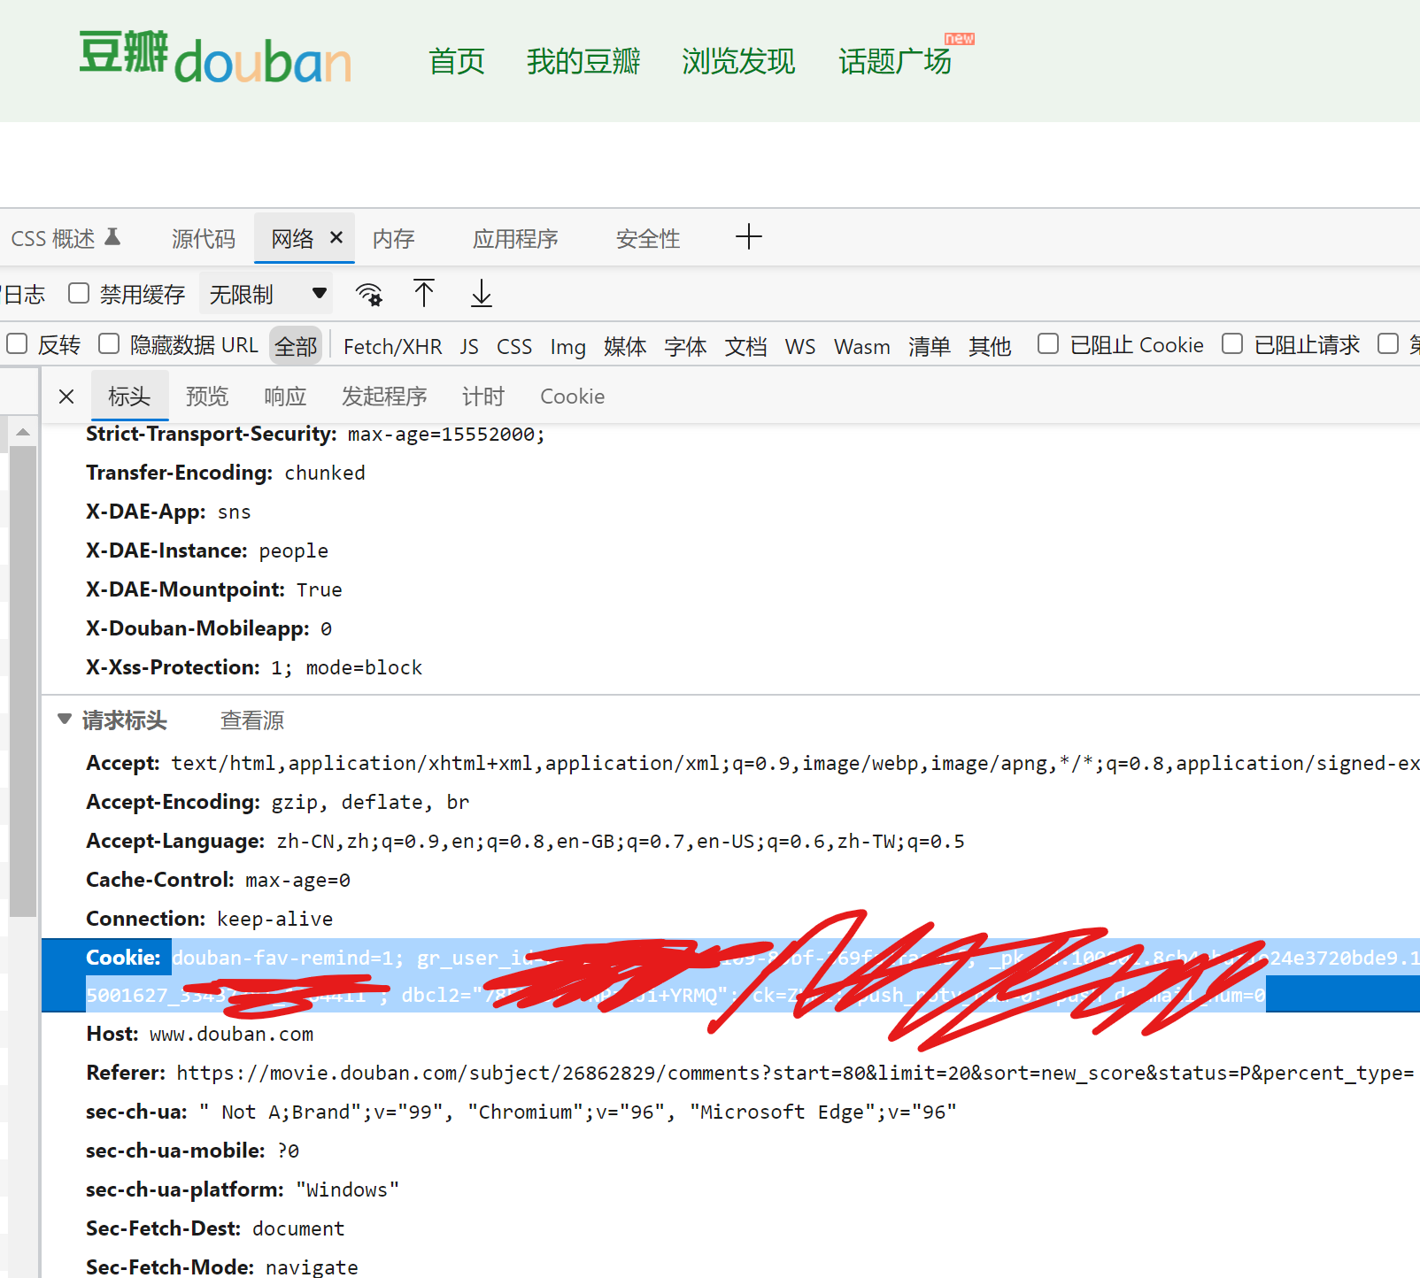Toggle the cut-off rightmost filter checkbox
Image resolution: width=1420 pixels, height=1278 pixels.
tap(1388, 343)
